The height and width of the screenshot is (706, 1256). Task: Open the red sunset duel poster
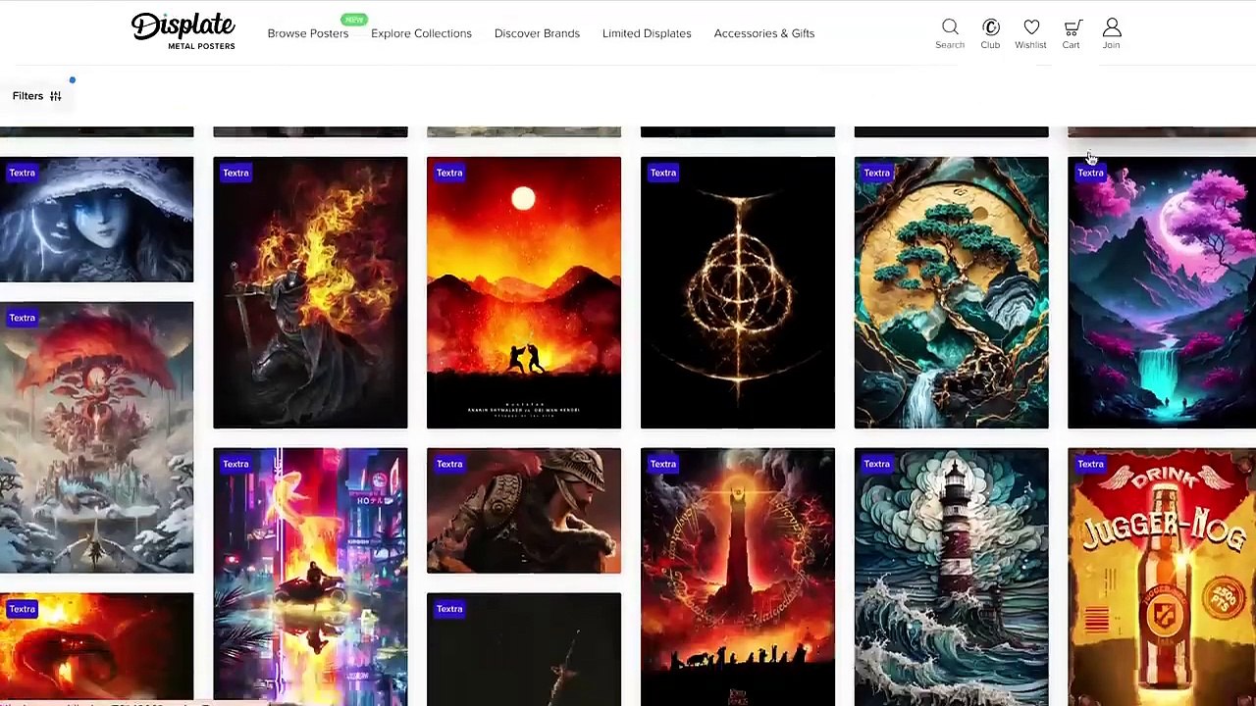[x=524, y=293]
